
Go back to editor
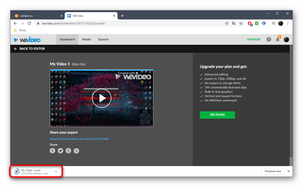coord(29,49)
